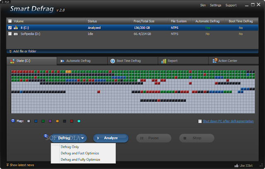Image resolution: width=265 pixels, height=169 pixels.
Task: Click 'Yes' automatic defrag value for C:
Action: pos(207,28)
